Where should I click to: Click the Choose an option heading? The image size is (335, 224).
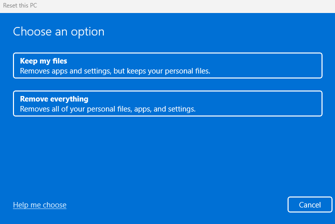58,31
